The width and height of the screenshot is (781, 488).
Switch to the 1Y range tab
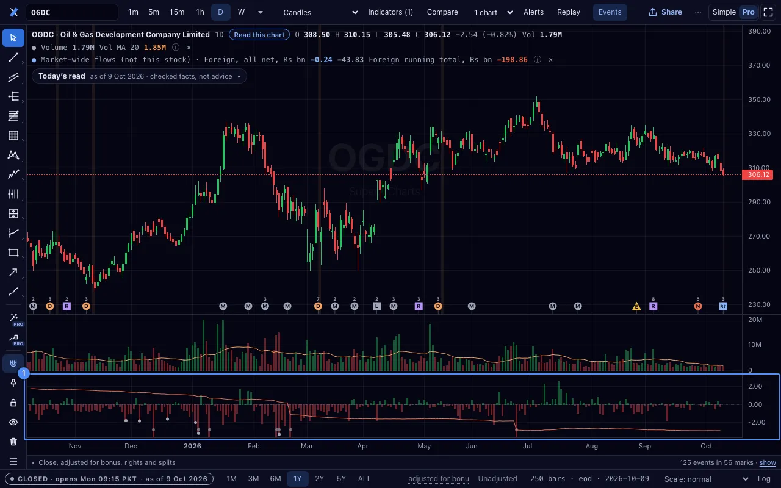[297, 479]
